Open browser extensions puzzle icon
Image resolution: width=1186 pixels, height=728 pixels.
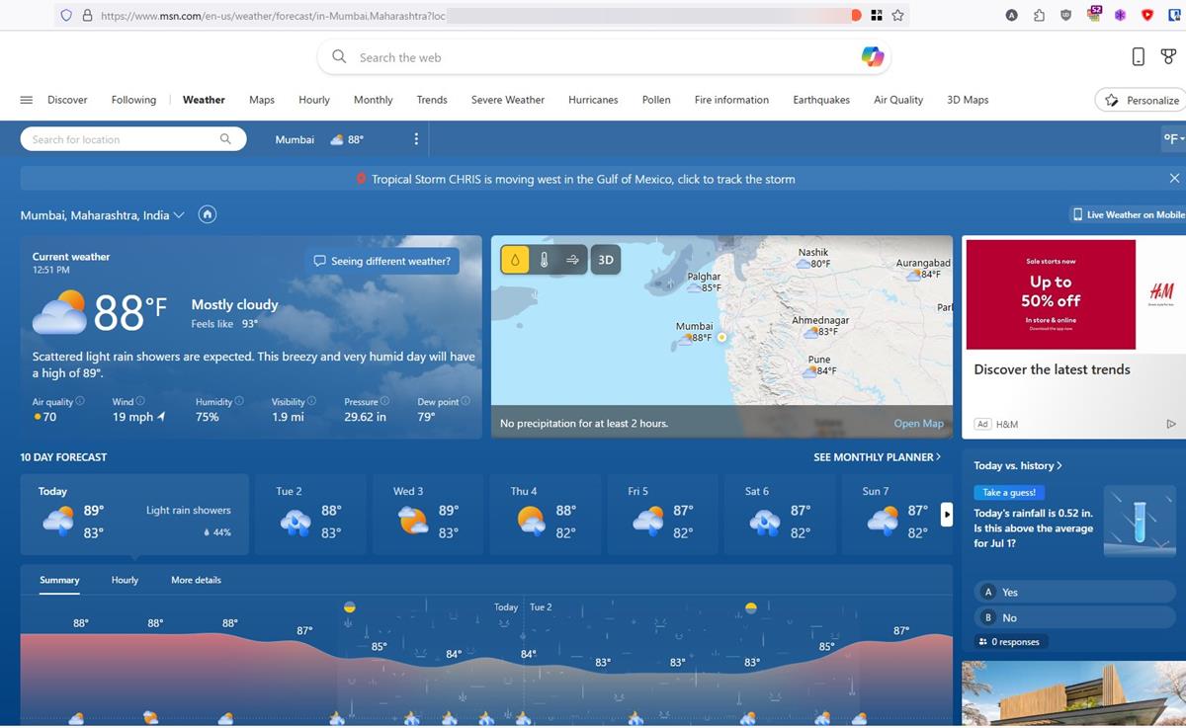pos(1039,16)
